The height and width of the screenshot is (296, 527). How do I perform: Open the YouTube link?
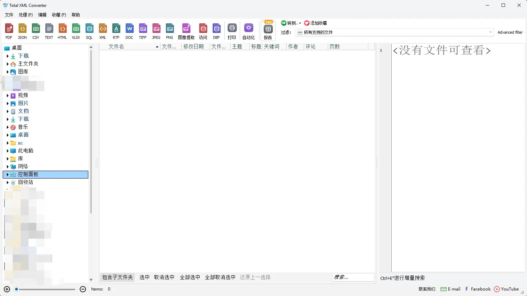click(x=506, y=289)
